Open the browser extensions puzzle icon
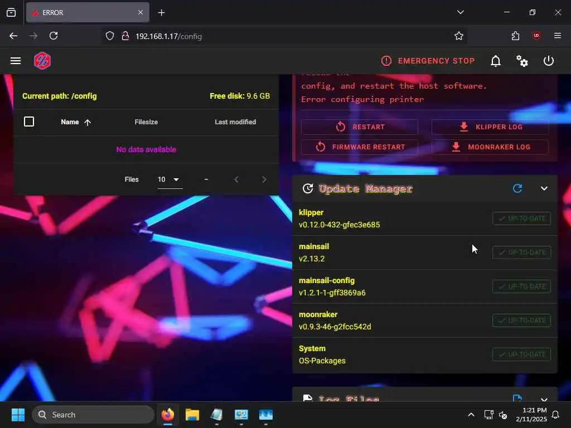Screen dimensions: 571x428 [x=515, y=36]
